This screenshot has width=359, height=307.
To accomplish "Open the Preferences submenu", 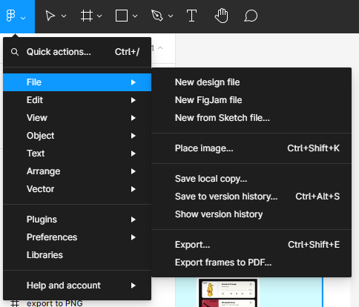I will (77, 237).
